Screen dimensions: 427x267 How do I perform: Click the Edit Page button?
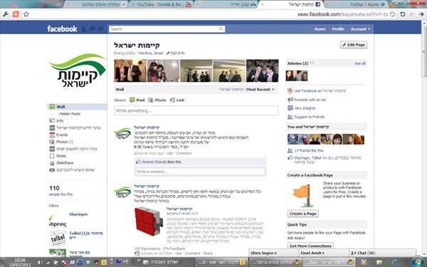354,45
